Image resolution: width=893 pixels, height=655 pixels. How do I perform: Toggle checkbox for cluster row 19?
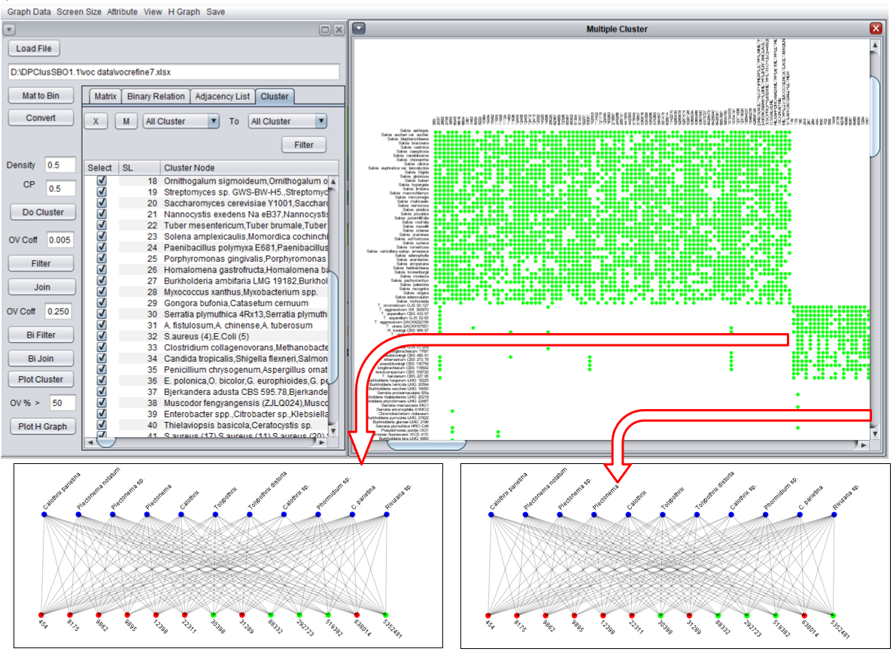(x=102, y=192)
